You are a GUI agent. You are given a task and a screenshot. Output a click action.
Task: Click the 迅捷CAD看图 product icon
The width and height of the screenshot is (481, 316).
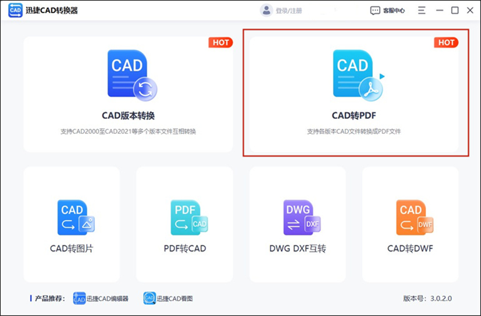[149, 298]
